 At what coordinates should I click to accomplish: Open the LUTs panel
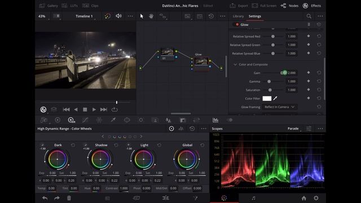pyautogui.click(x=70, y=6)
